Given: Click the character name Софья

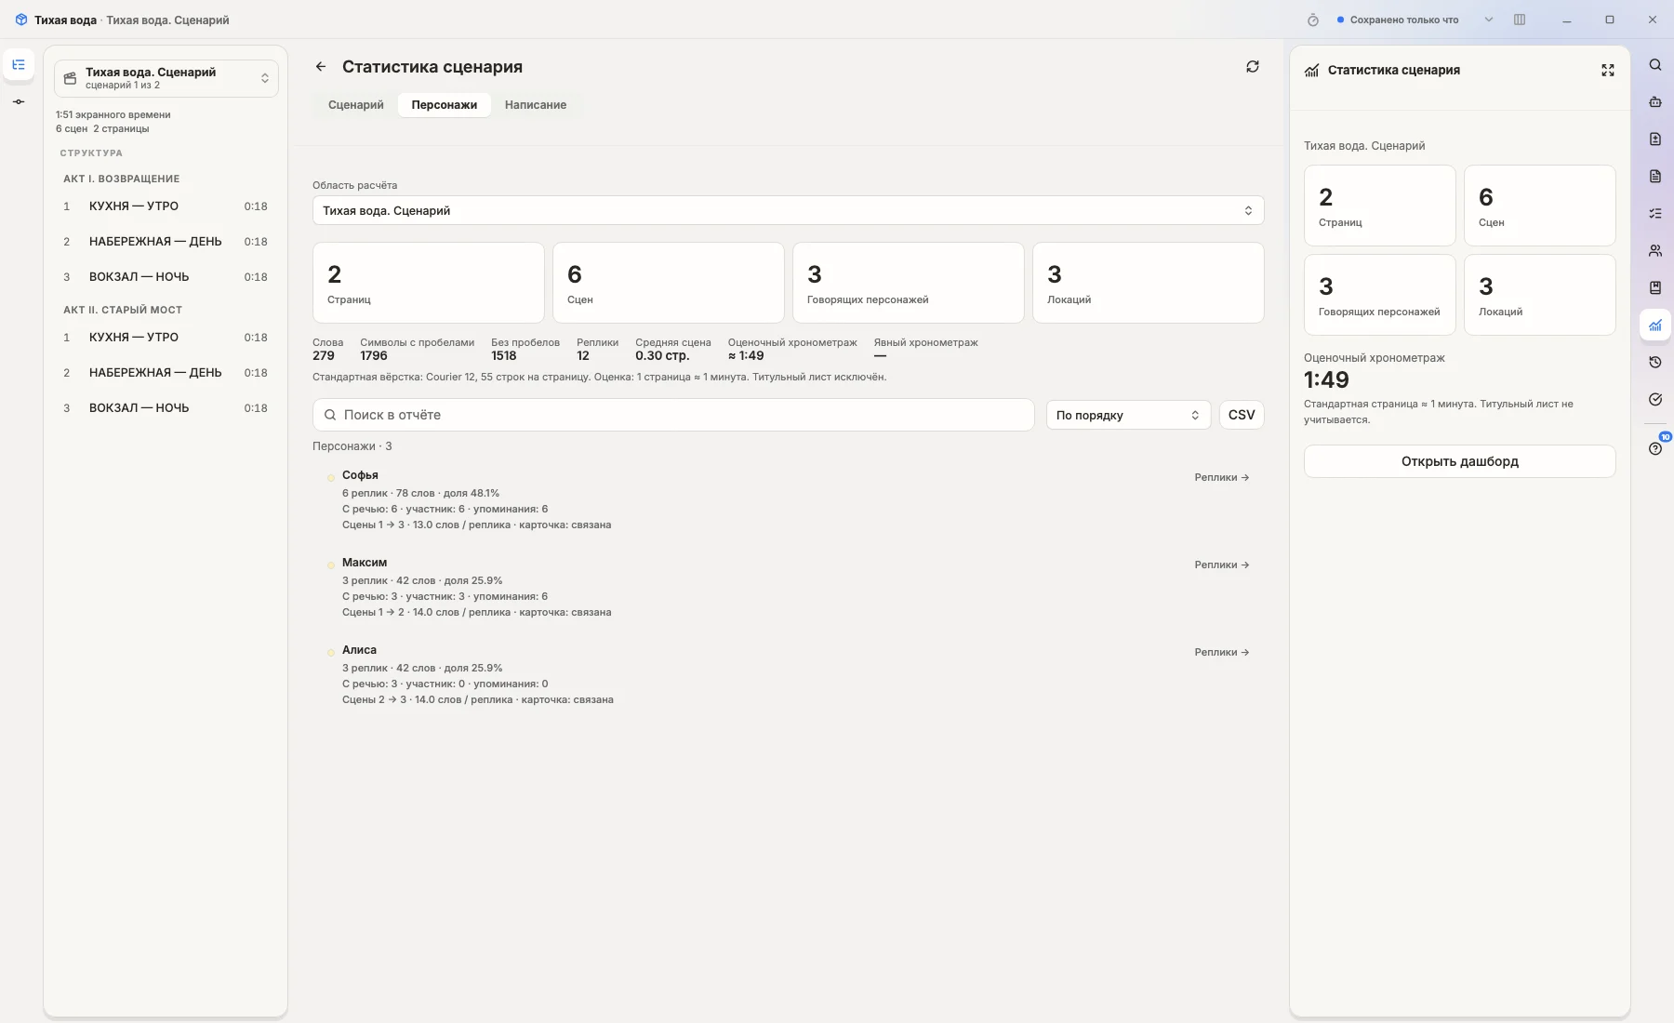Looking at the screenshot, I should [x=360, y=475].
